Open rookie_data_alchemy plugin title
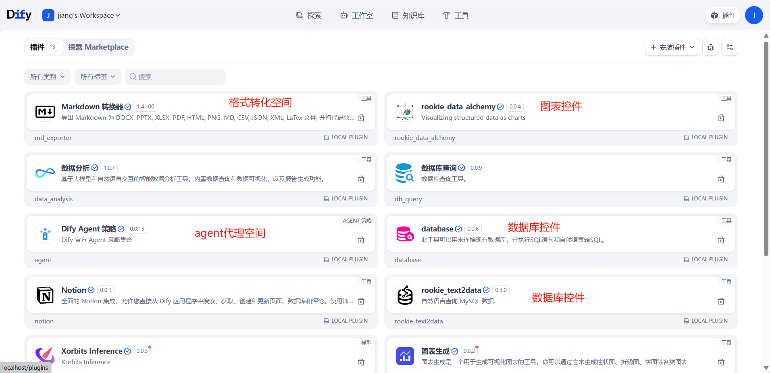The image size is (770, 373). coord(458,106)
